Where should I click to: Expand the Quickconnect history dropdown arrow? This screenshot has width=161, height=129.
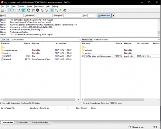114,16
